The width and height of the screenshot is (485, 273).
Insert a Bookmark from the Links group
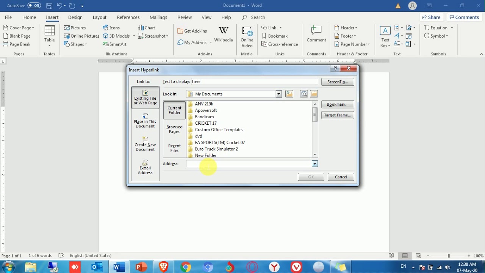(x=275, y=36)
